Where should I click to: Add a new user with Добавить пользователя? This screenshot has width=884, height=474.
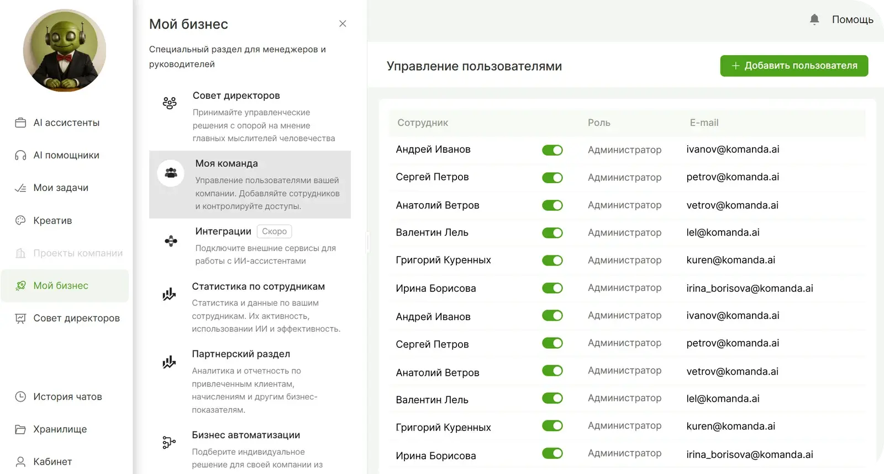pyautogui.click(x=794, y=66)
